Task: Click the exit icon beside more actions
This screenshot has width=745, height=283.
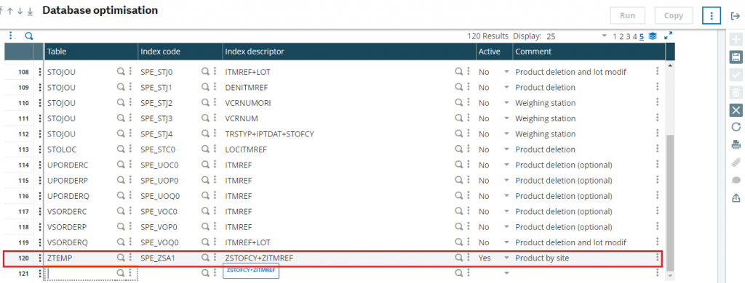Action: pos(735,16)
